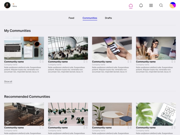Open the hand holding phone thumbnail
The width and height of the screenshot is (180, 135).
(112, 48)
